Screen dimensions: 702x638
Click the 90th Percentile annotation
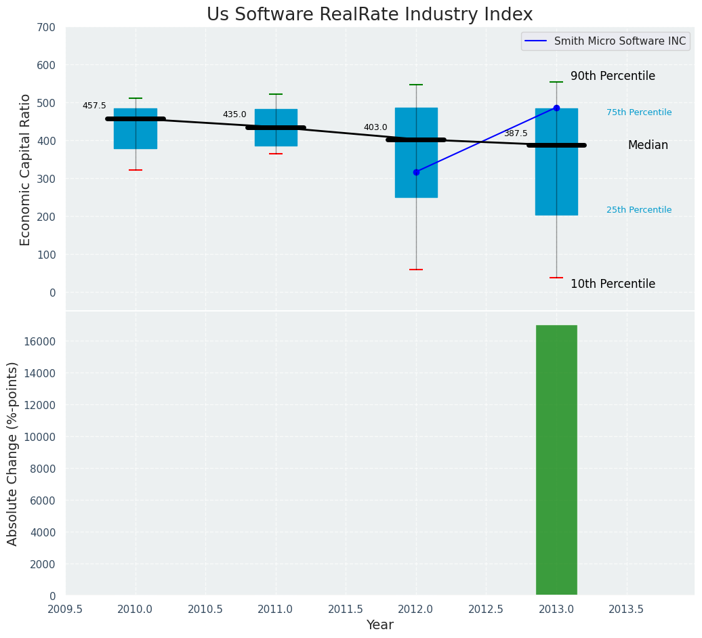tap(613, 77)
